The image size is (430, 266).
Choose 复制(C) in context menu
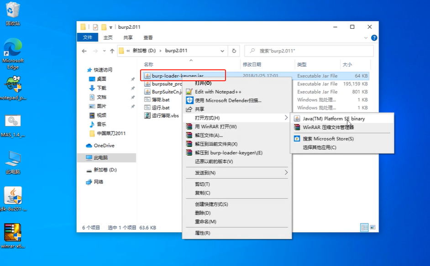[x=237, y=193]
